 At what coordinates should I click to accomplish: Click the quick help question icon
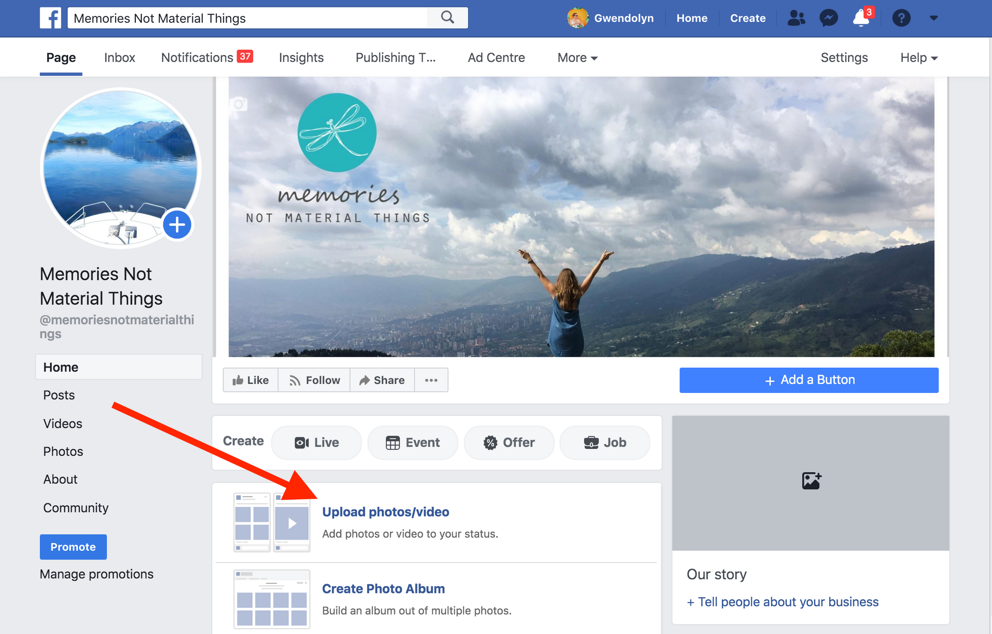tap(901, 18)
